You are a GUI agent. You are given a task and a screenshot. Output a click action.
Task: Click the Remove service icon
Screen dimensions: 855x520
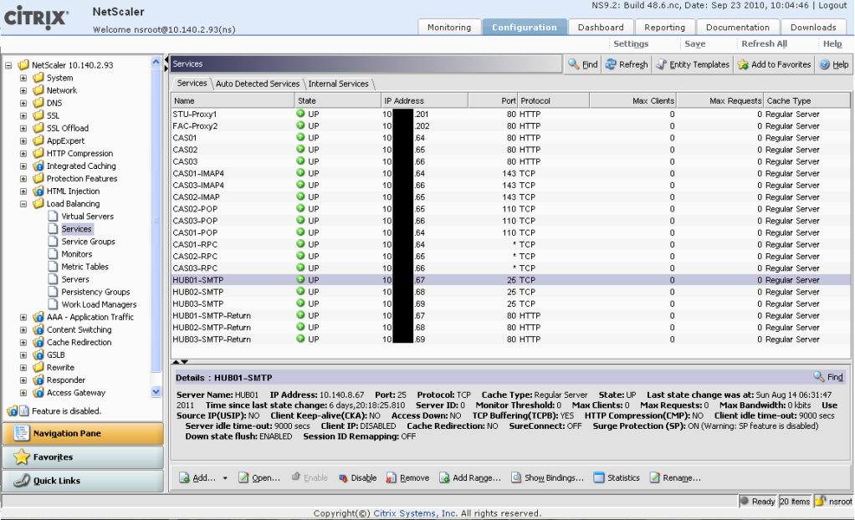pyautogui.click(x=391, y=477)
